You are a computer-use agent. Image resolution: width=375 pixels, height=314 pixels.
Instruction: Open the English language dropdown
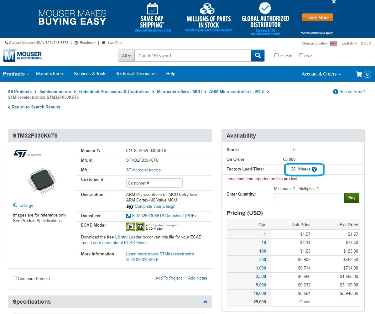[x=349, y=43]
